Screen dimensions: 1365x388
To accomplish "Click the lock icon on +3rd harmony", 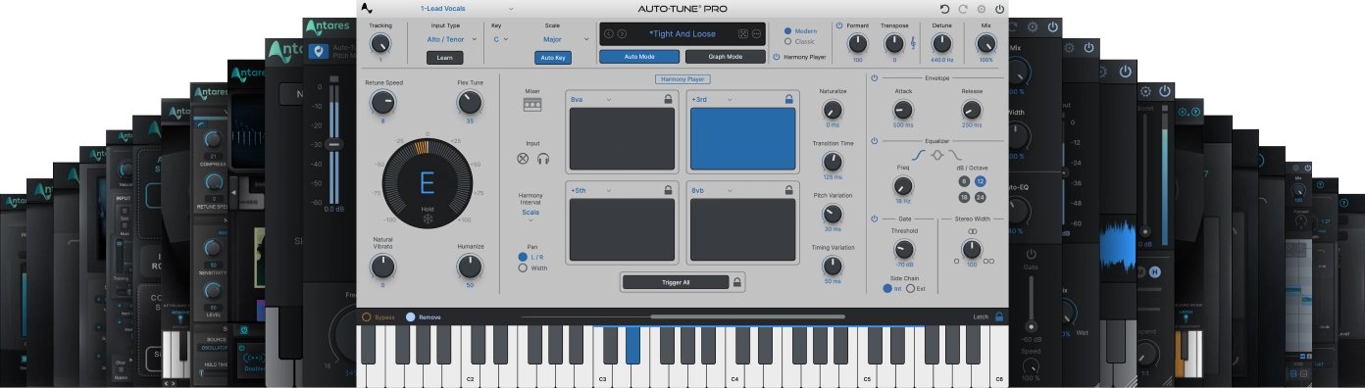I will [x=788, y=99].
